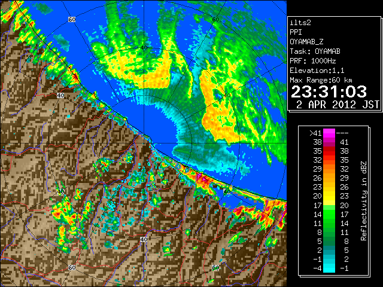Click the >41 label atop the legend
Image resolution: width=383 pixels, height=287 pixels.
[x=315, y=133]
